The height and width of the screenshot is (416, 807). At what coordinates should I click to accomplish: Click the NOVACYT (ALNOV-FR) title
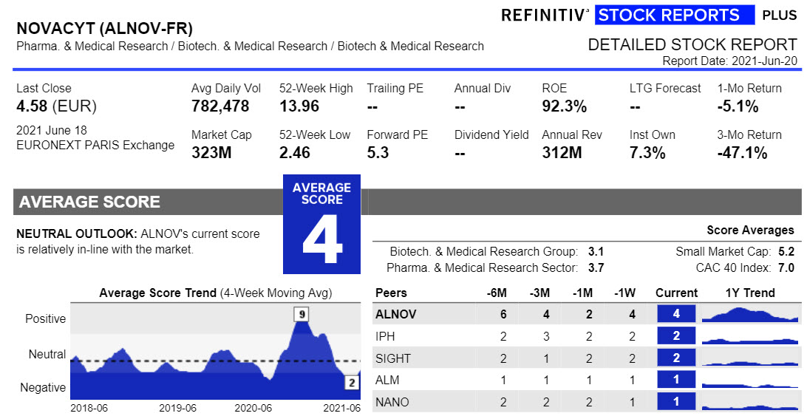(104, 27)
